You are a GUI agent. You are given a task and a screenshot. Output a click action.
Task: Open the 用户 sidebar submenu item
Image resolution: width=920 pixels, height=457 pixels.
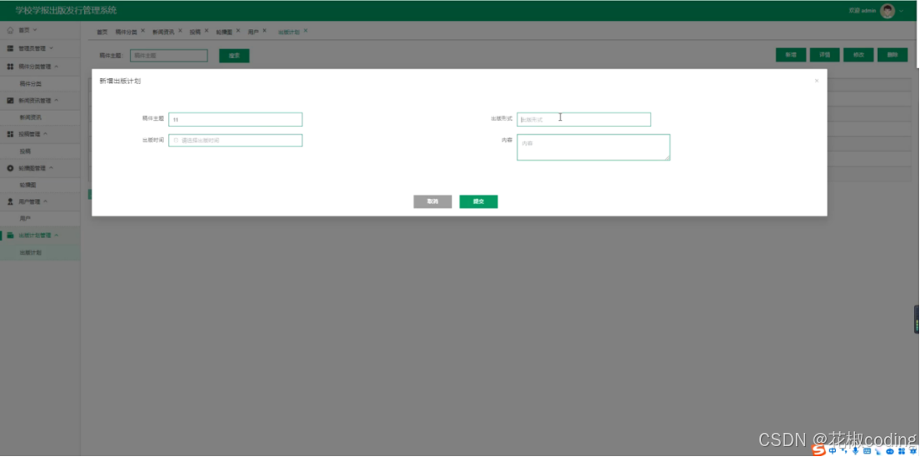(40, 219)
